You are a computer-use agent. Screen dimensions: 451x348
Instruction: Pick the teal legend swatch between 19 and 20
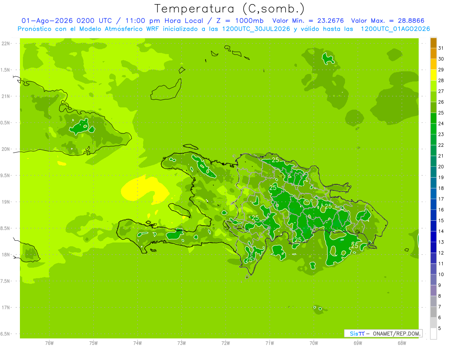[x=433, y=172]
